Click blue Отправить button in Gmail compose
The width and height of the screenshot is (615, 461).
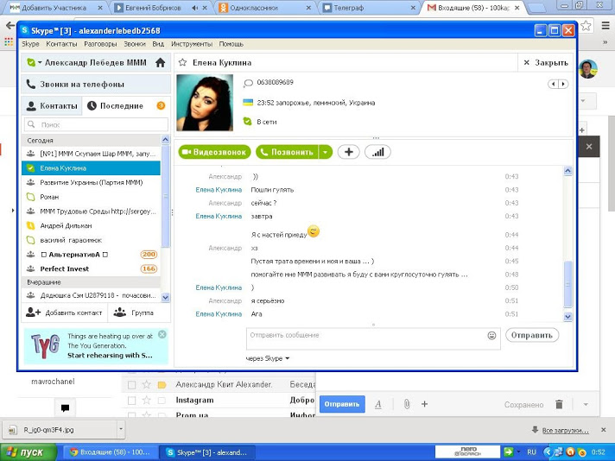click(342, 404)
